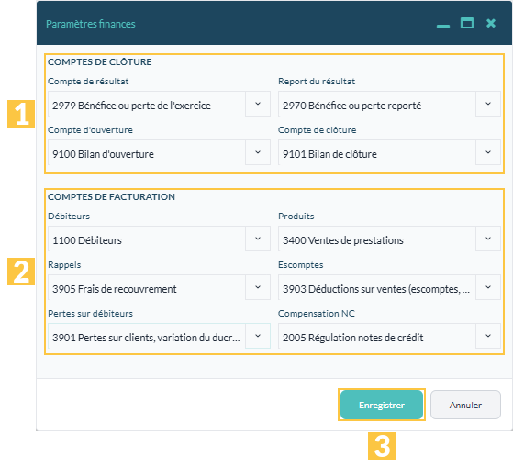The width and height of the screenshot is (513, 467).
Task: Open the Compte d'ouverture dropdown arrow
Action: coord(258,152)
